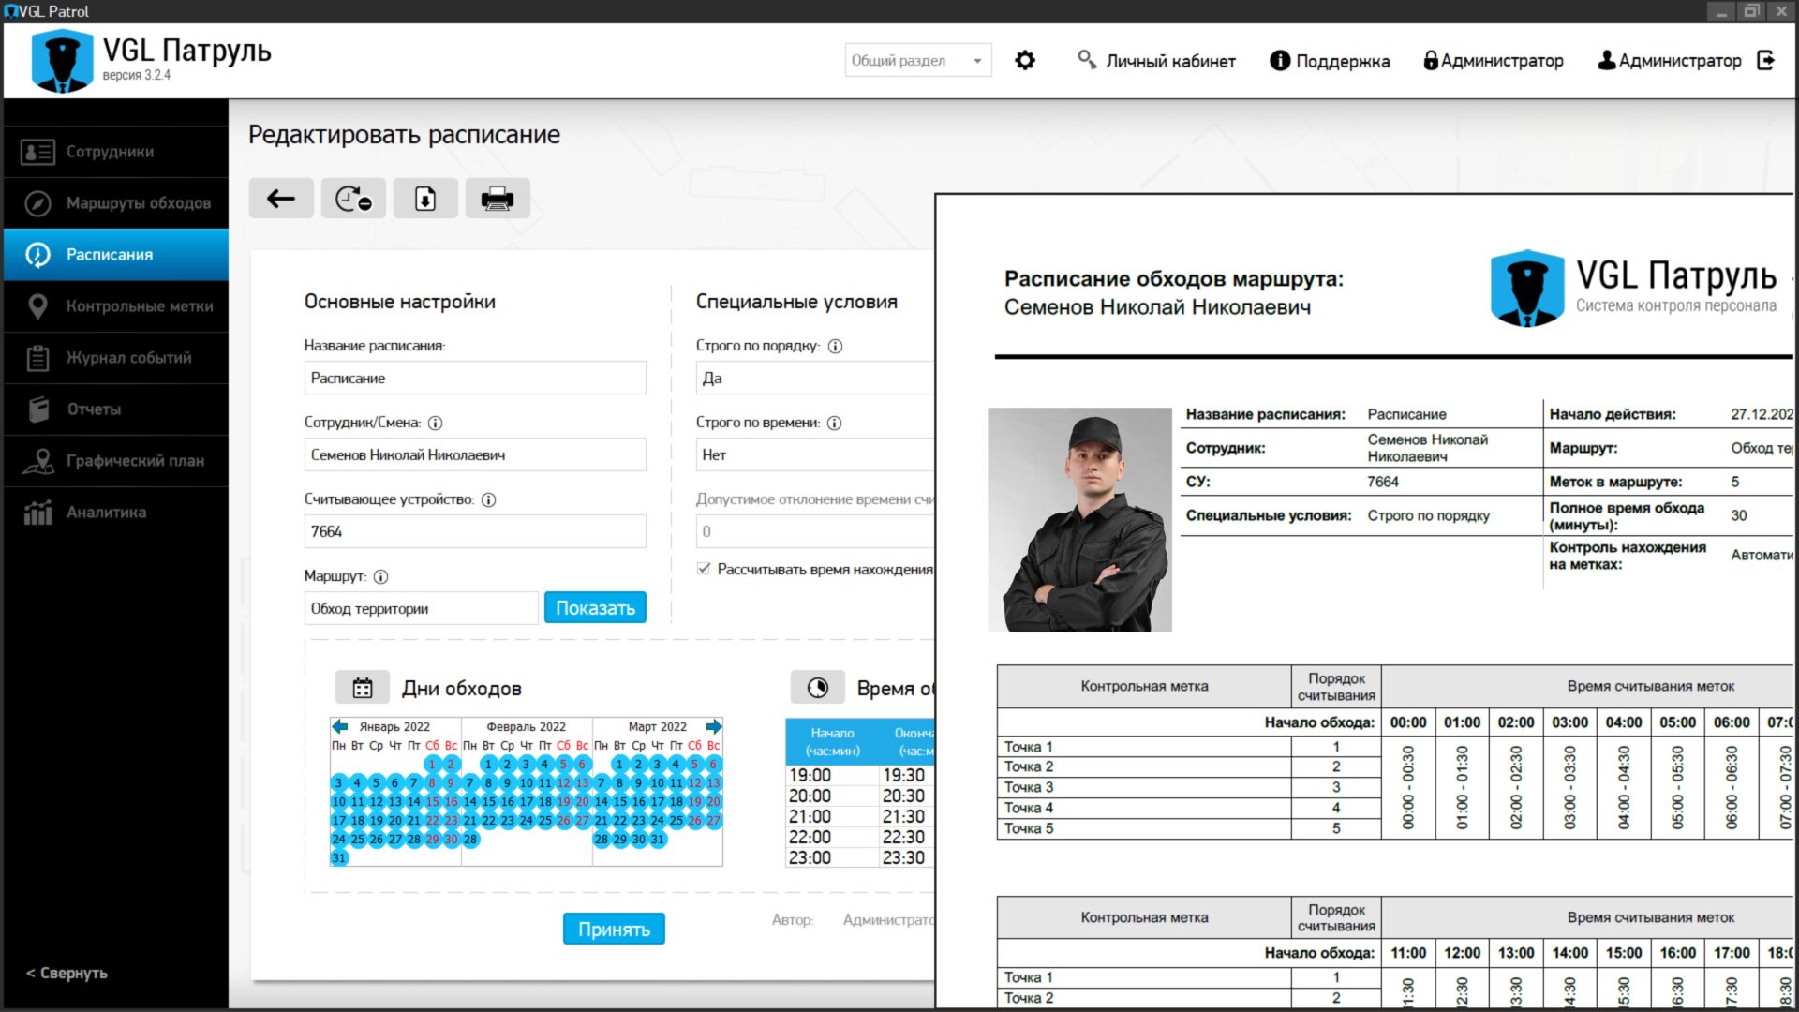Click the guard photo in report preview
Image resolution: width=1799 pixels, height=1012 pixels.
point(1079,519)
